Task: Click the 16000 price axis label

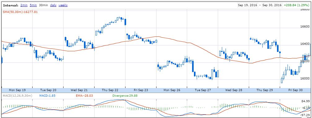Action: (x=305, y=78)
